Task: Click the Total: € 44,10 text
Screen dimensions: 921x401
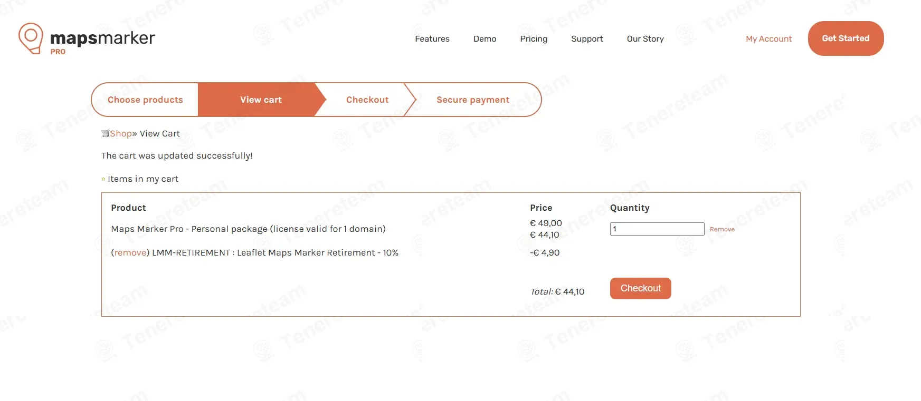Action: (557, 291)
